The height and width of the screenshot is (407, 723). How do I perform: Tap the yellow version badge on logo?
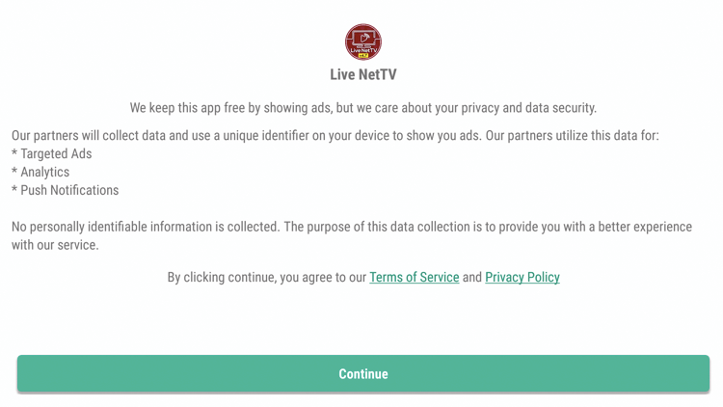(x=363, y=55)
